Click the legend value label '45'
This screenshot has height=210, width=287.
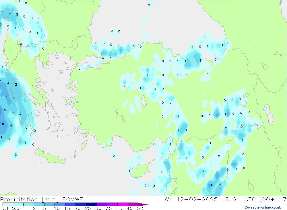click(x=130, y=208)
